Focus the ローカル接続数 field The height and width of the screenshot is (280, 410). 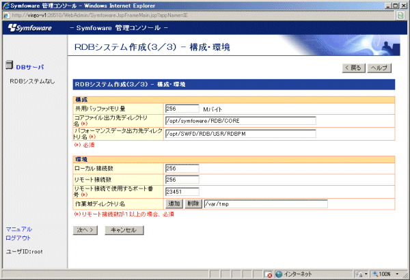click(182, 169)
